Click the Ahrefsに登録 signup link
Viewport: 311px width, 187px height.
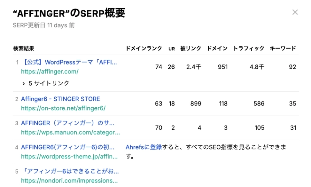[144, 147]
